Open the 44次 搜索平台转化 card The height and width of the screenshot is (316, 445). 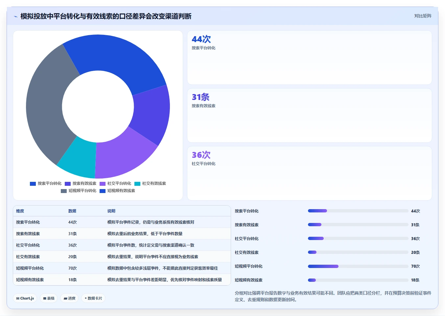point(309,58)
